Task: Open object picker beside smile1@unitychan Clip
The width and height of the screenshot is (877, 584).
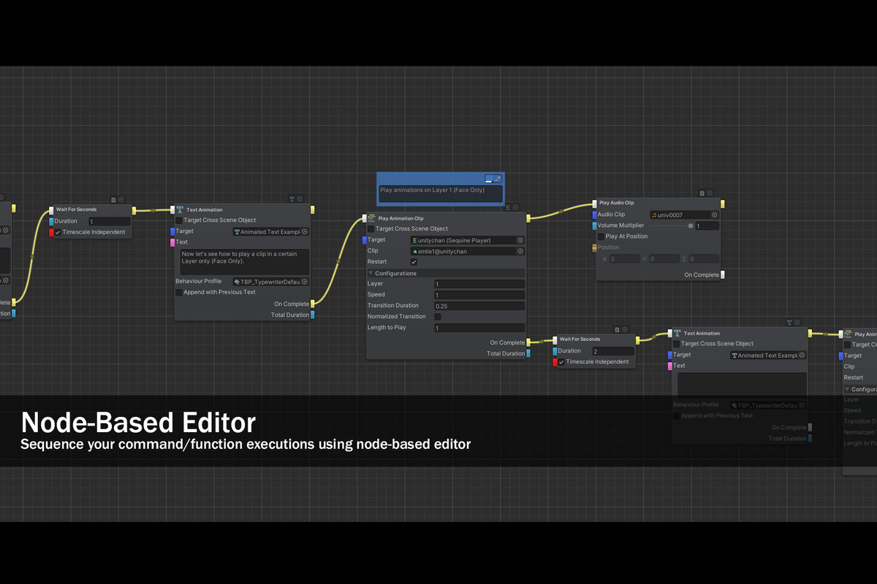Action: [x=520, y=251]
